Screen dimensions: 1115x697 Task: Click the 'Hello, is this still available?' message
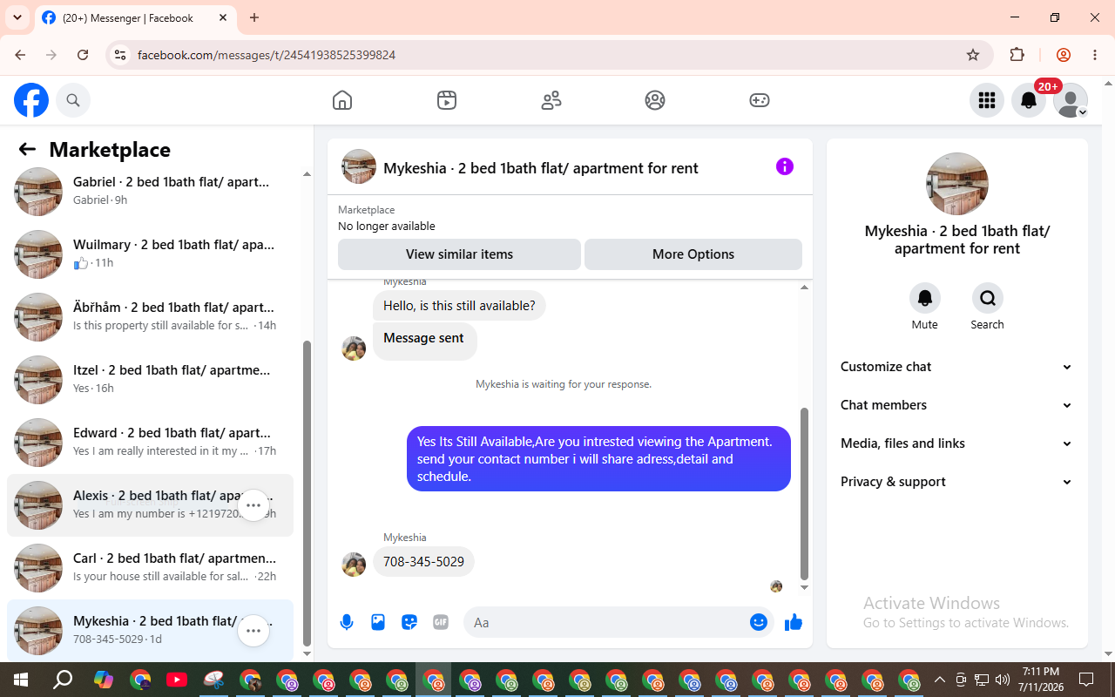459,306
